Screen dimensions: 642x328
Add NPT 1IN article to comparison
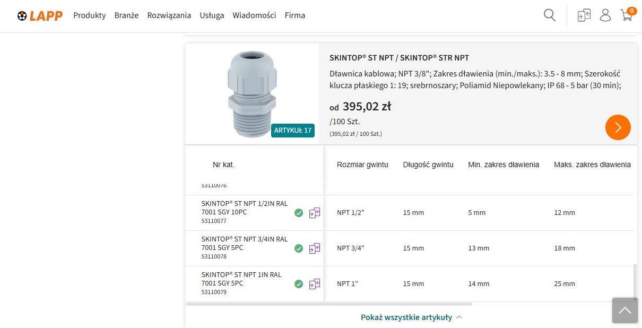click(x=315, y=284)
